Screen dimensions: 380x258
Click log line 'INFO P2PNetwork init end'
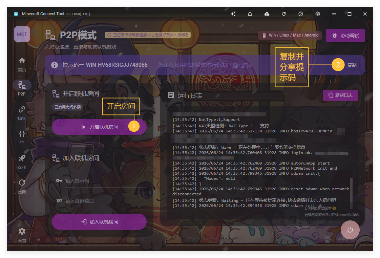click(x=254, y=168)
